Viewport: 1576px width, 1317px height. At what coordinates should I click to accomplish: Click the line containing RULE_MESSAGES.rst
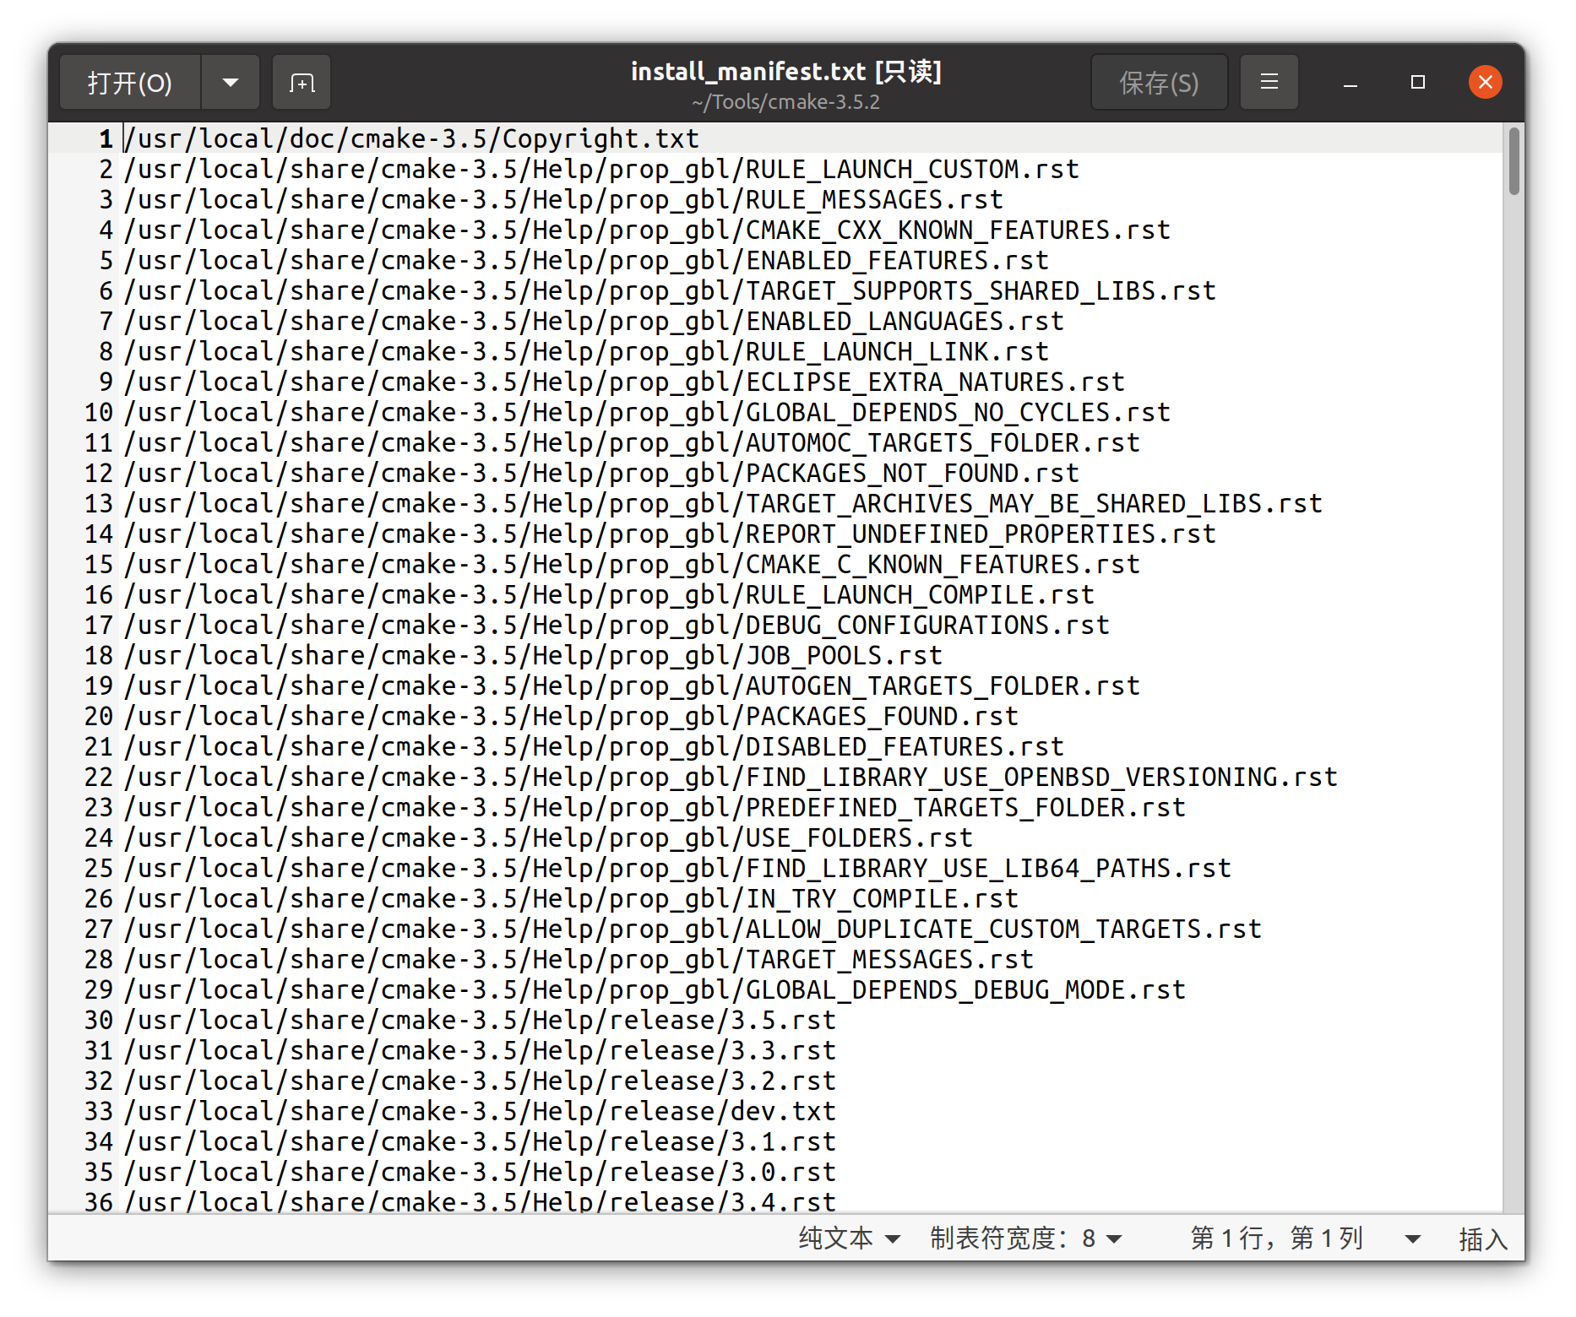(x=562, y=199)
